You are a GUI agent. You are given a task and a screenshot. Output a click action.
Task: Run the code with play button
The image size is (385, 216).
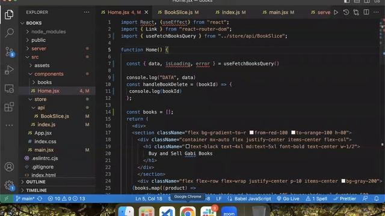click(336, 12)
